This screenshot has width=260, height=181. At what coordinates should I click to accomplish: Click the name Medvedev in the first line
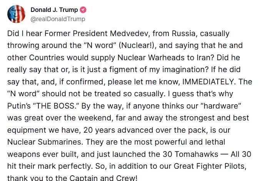(130, 33)
